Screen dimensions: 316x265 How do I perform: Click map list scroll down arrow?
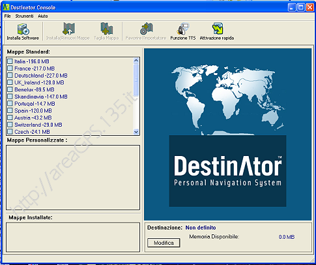click(x=136, y=132)
